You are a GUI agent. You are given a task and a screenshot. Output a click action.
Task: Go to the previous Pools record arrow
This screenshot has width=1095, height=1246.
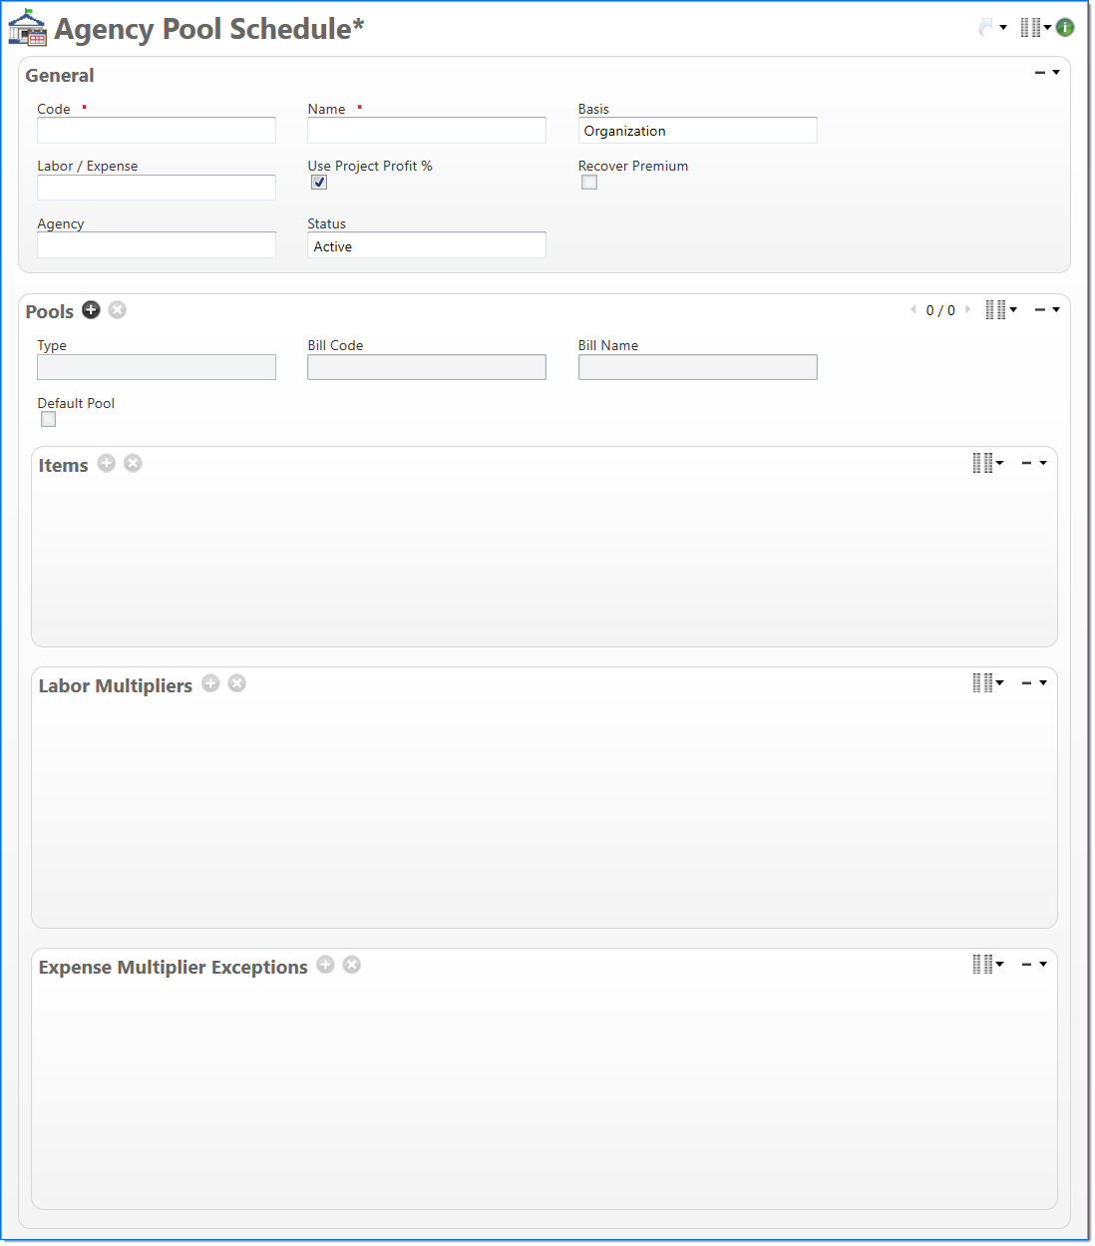912,310
